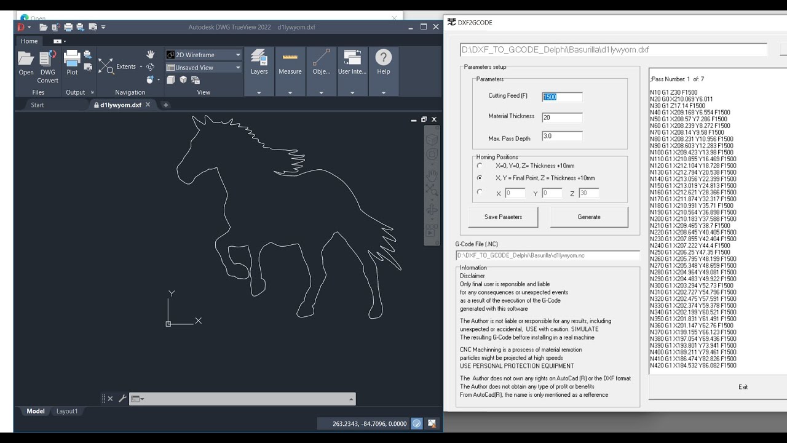This screenshot has width=787, height=443.
Task: Launch DWG Convert from the ribbon
Action: click(x=48, y=66)
